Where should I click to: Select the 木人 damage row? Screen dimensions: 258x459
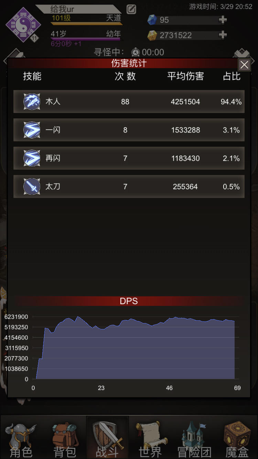[129, 102]
